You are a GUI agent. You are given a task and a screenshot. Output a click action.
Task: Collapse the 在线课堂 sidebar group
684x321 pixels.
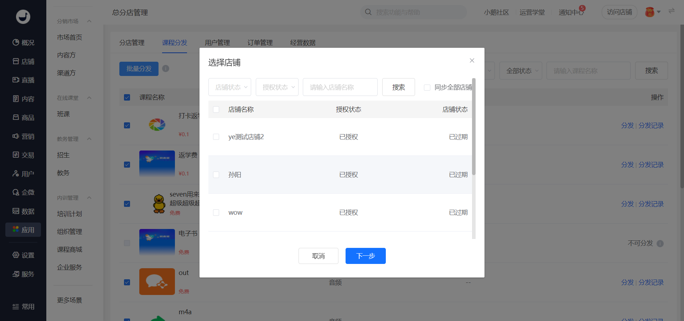coord(89,98)
